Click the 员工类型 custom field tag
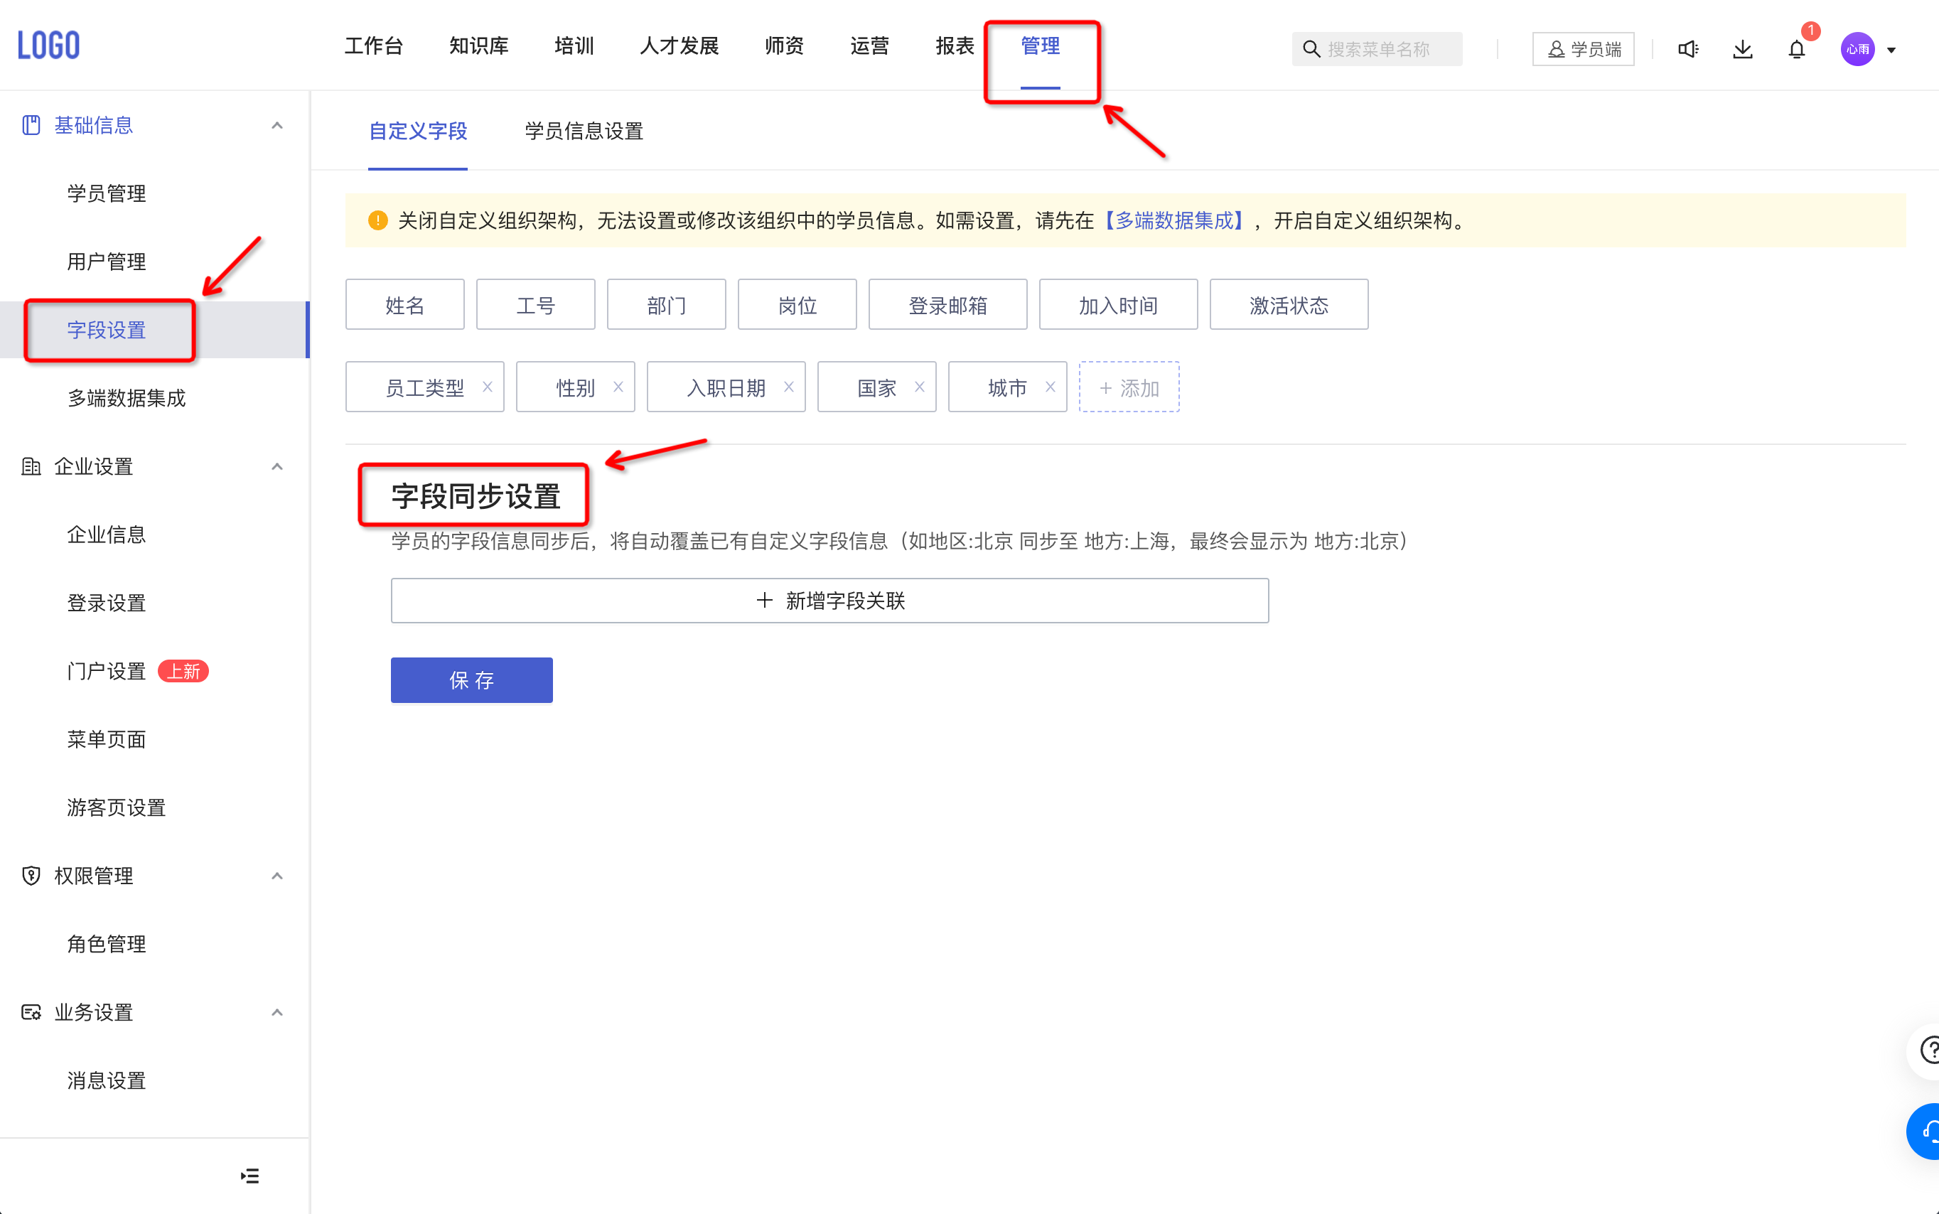The image size is (1939, 1214). point(425,387)
